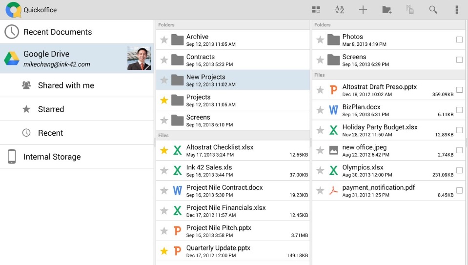Viewport: 468px width, 265px height.
Task: Click the Quickoffice app logo
Action: [13, 10]
